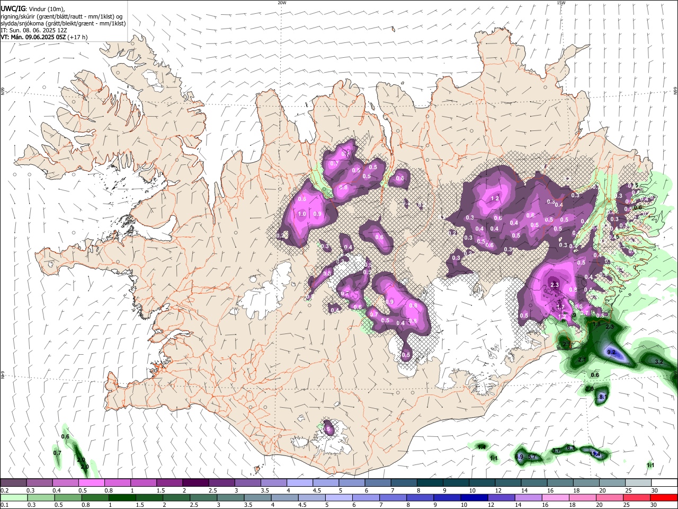This screenshot has height=509, width=678.
Task: Click the IT: Sun. 08. 06. 2025 12Z line
Action: [34, 30]
